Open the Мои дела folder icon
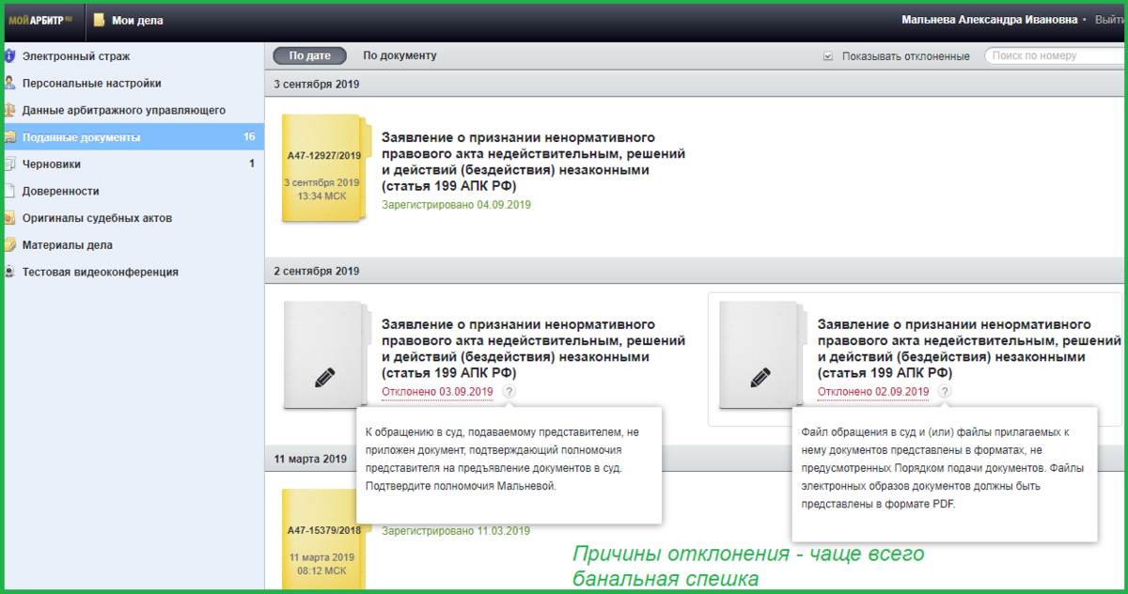This screenshot has width=1128, height=594. (x=101, y=20)
